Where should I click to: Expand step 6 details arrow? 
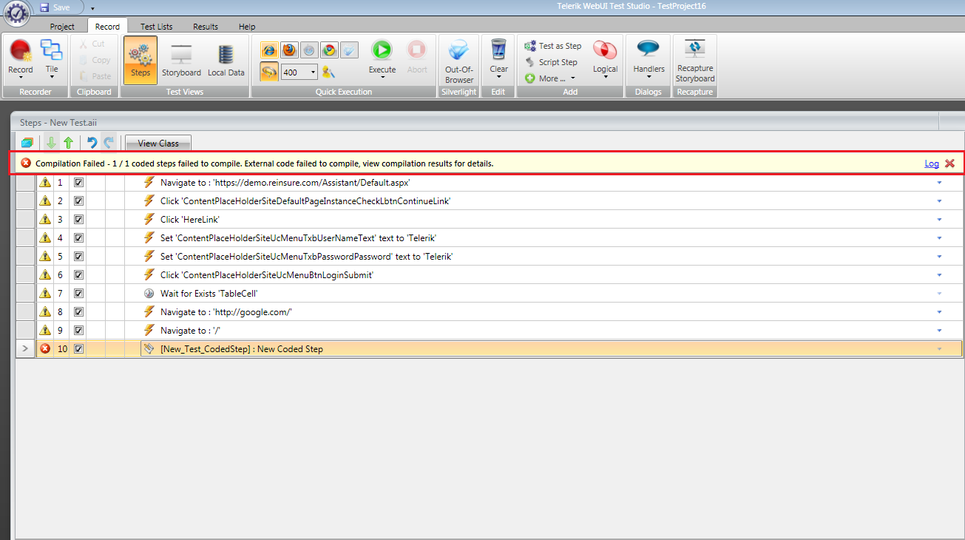click(x=939, y=274)
